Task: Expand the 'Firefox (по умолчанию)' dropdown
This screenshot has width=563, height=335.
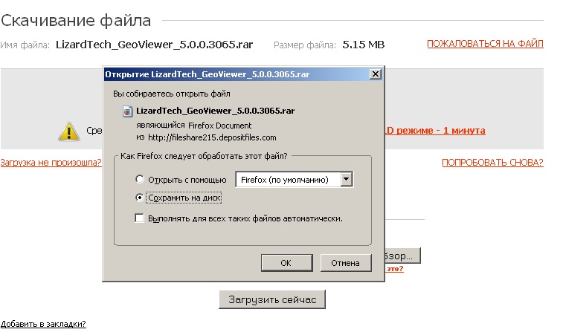Action: (345, 179)
